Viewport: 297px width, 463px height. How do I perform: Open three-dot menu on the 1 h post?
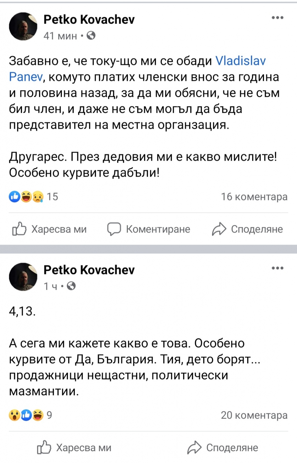[x=277, y=268]
